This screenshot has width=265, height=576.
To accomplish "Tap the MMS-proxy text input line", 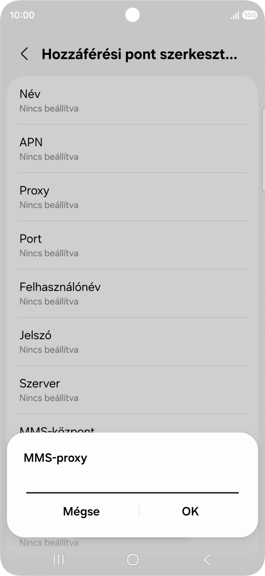I will (132, 492).
